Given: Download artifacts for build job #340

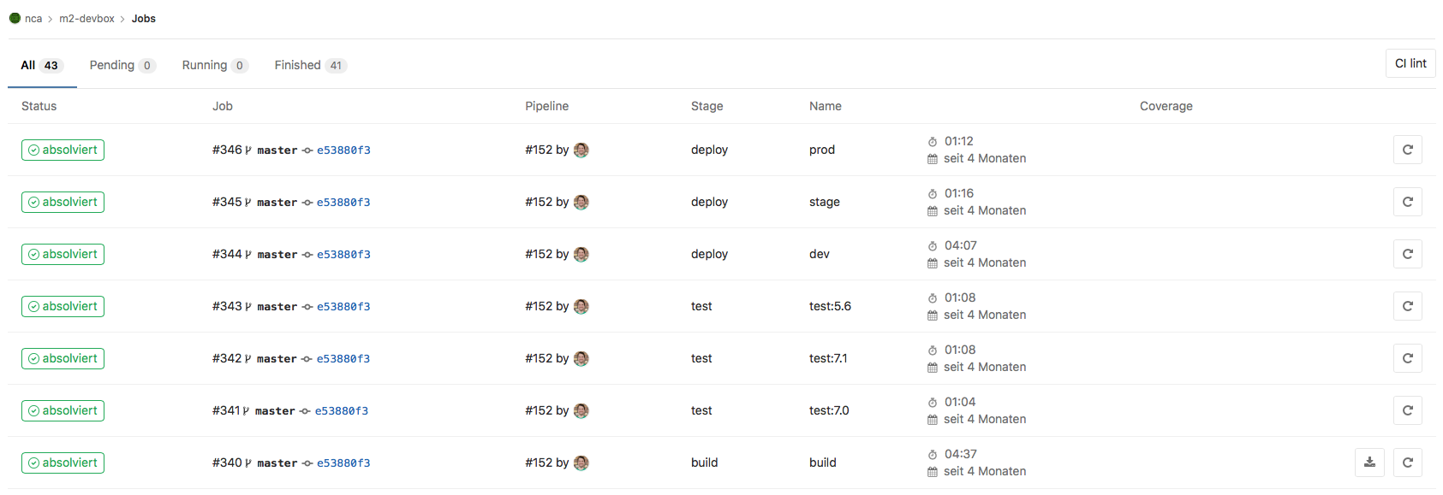Looking at the screenshot, I should click(x=1369, y=463).
